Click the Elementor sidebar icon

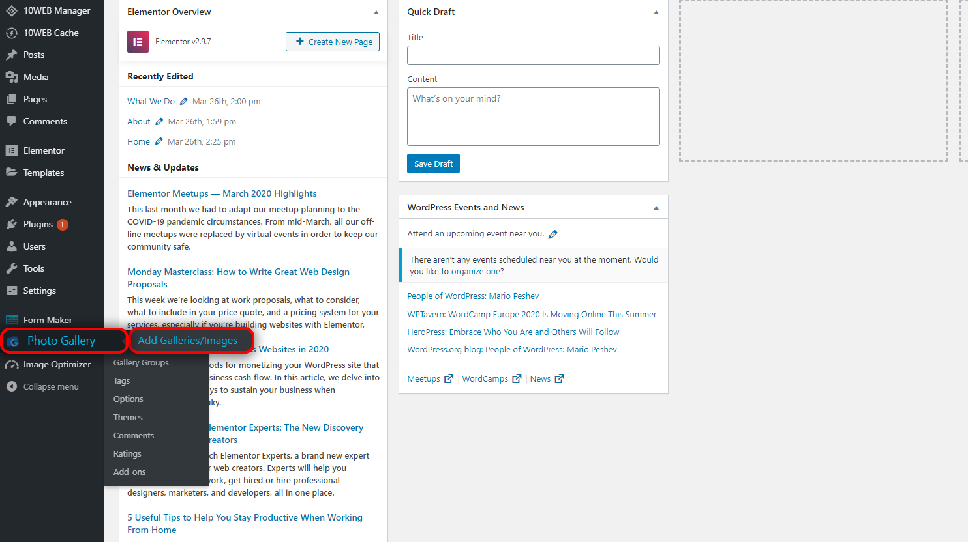coord(12,150)
